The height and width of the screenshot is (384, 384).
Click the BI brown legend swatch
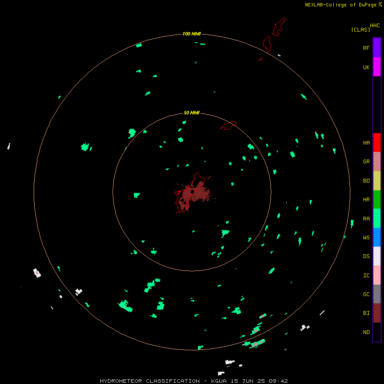pos(377,313)
